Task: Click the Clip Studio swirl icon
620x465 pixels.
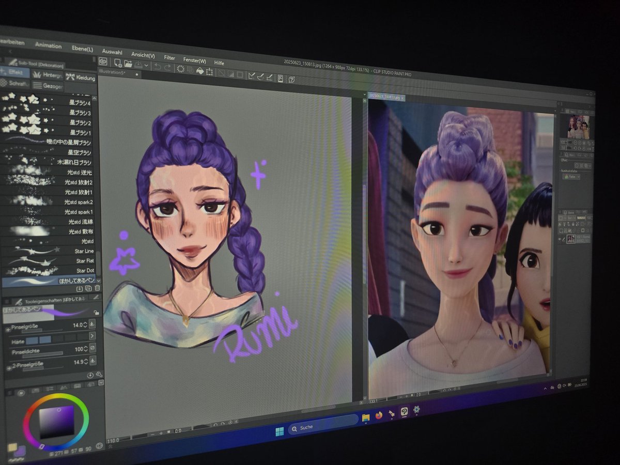Action: 103,61
